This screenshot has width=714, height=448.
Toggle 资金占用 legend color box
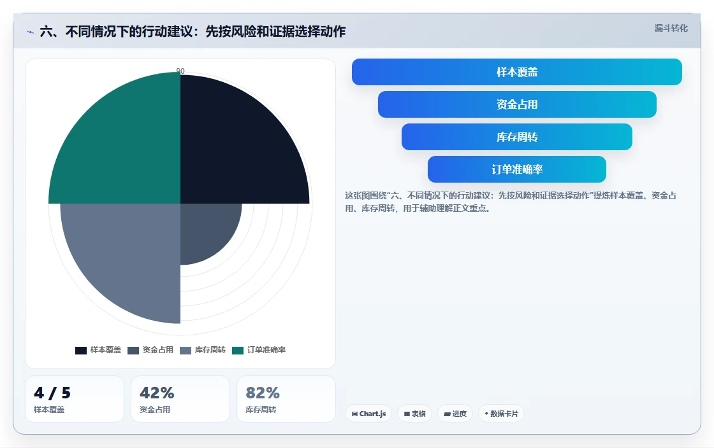pos(133,350)
